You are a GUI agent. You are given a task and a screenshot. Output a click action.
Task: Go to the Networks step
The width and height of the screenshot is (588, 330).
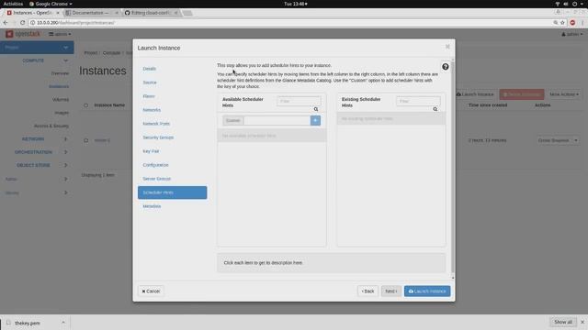click(152, 110)
